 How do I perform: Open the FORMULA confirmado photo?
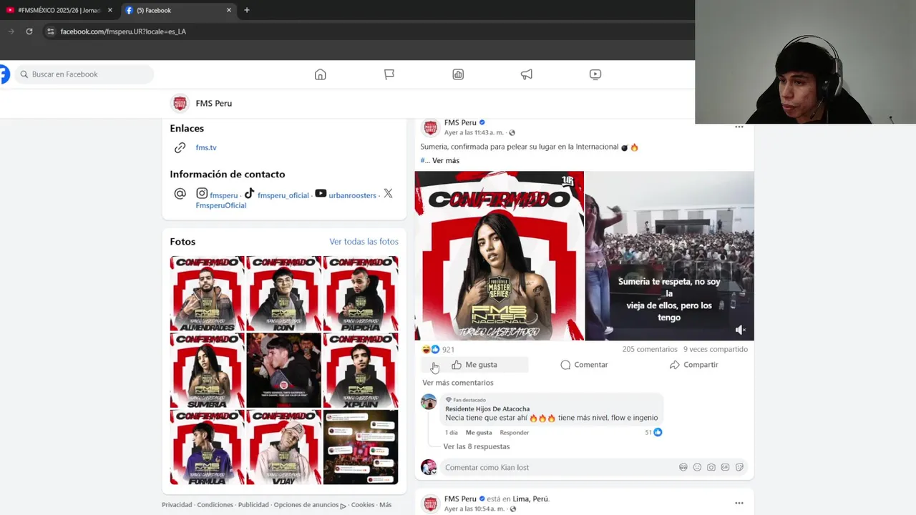(x=207, y=447)
